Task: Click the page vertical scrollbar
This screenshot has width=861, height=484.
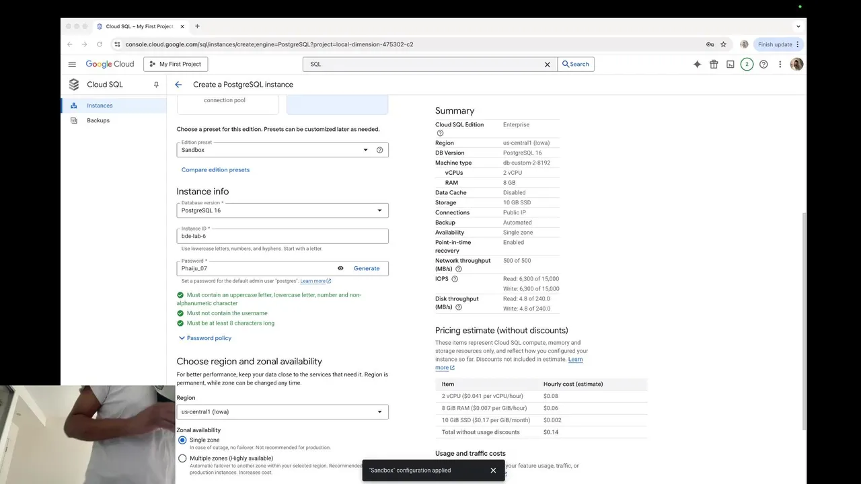Action: [x=803, y=323]
